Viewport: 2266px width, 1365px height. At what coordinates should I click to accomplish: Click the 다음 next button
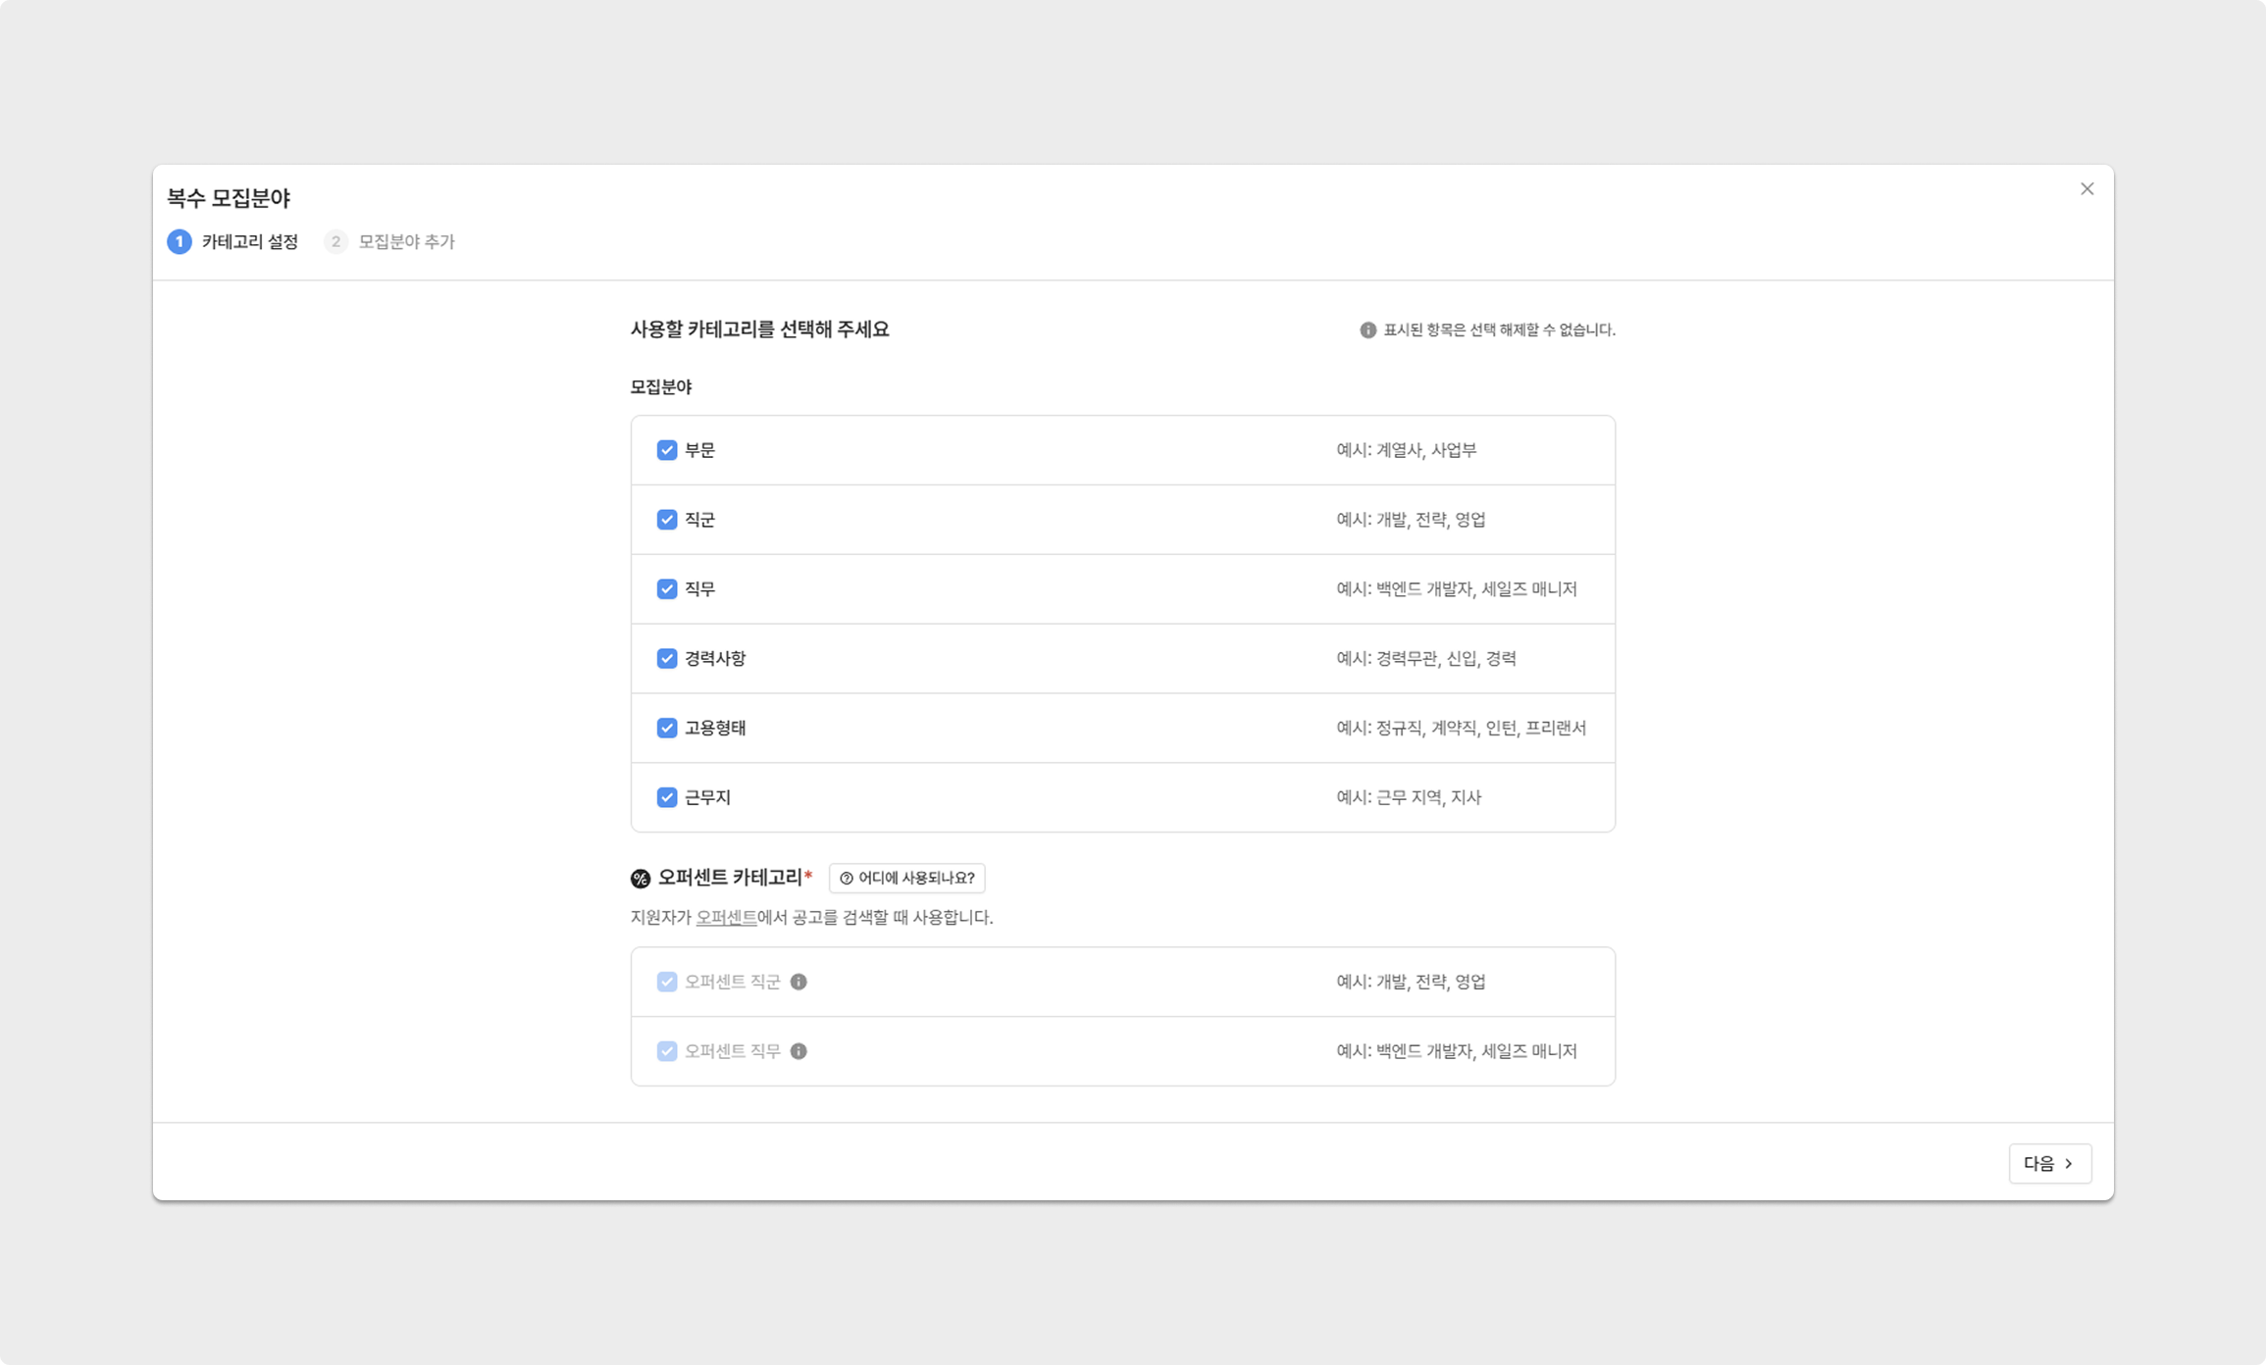point(2049,1163)
